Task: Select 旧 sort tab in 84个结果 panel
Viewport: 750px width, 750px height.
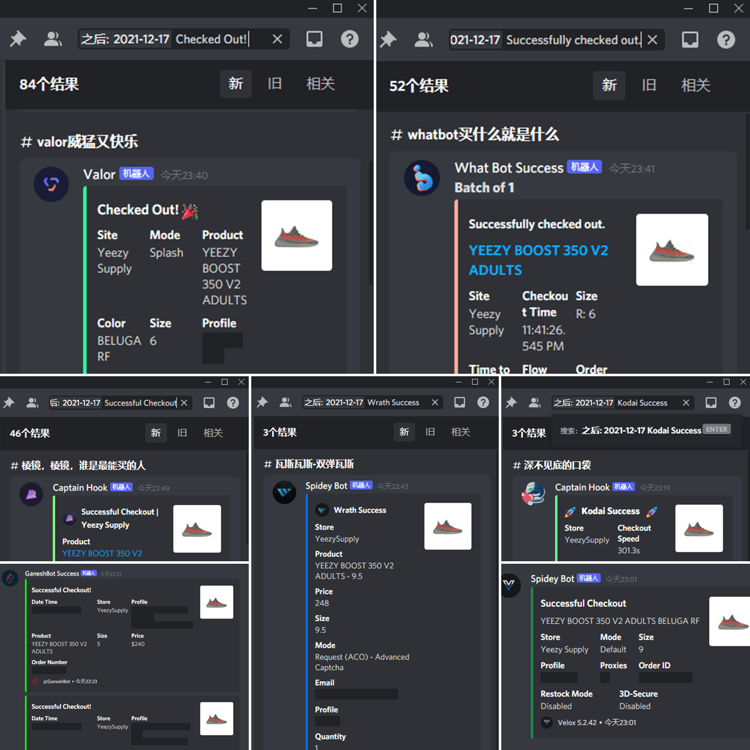Action: click(274, 84)
